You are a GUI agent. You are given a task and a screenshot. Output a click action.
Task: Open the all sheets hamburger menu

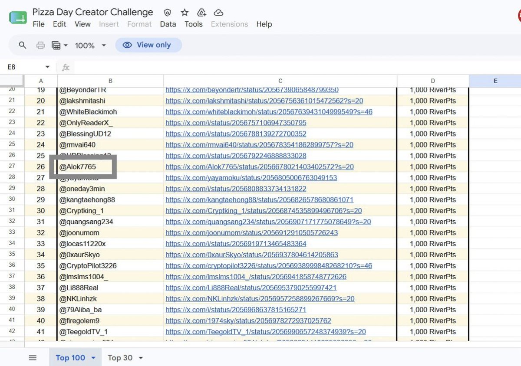click(33, 358)
